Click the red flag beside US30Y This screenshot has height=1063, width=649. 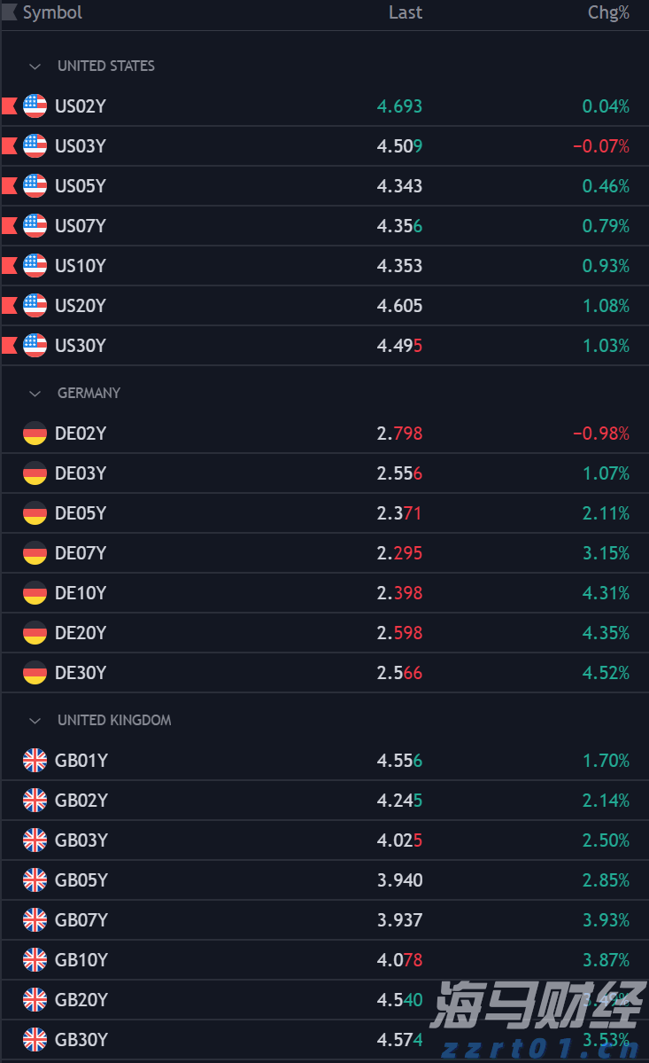9,346
